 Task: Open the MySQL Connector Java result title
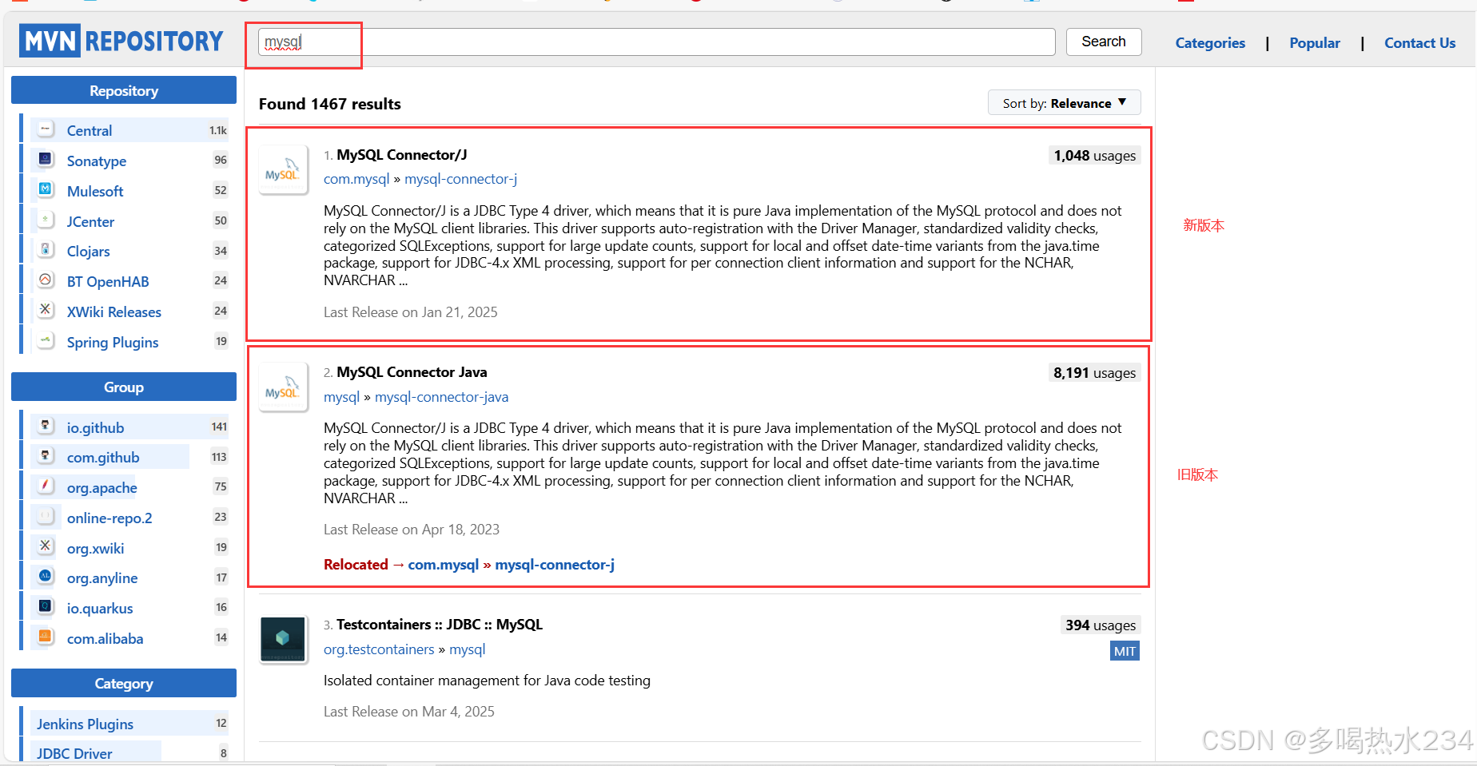412,372
